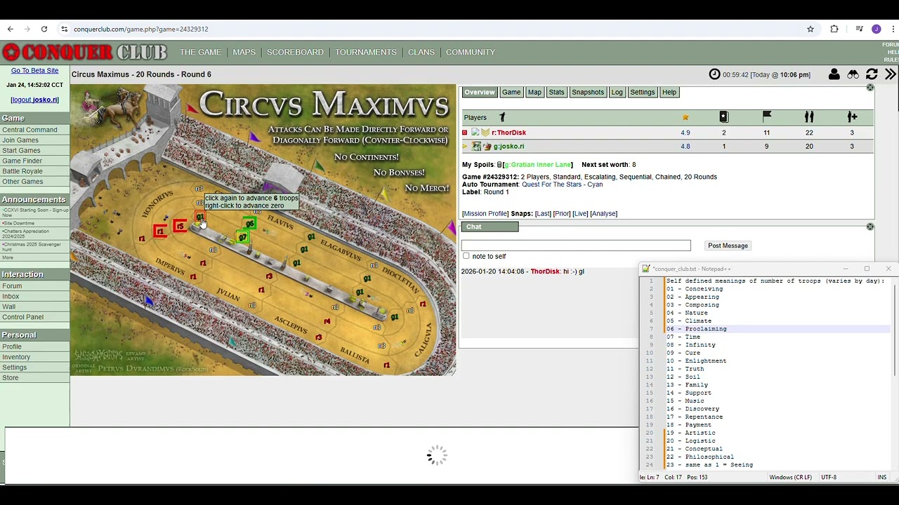Click the clock icon beside the round timer
The width and height of the screenshot is (899, 505).
coord(714,74)
